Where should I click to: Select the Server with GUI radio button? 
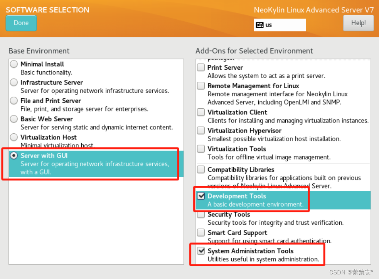[14, 156]
